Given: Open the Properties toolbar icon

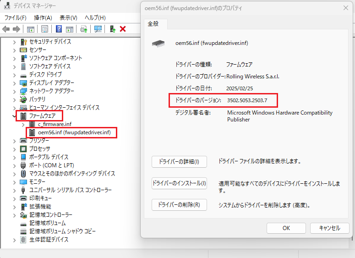Looking at the screenshot, I should tap(44, 29).
